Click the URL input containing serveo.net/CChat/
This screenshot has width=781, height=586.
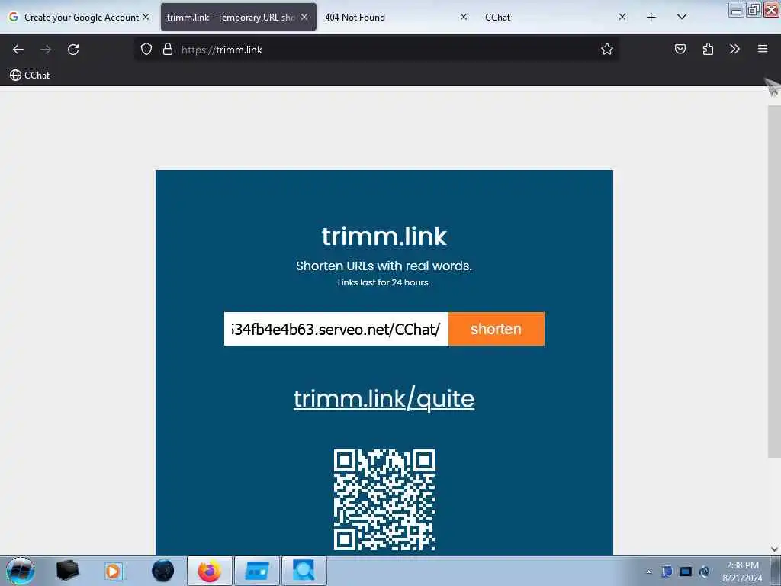(336, 329)
